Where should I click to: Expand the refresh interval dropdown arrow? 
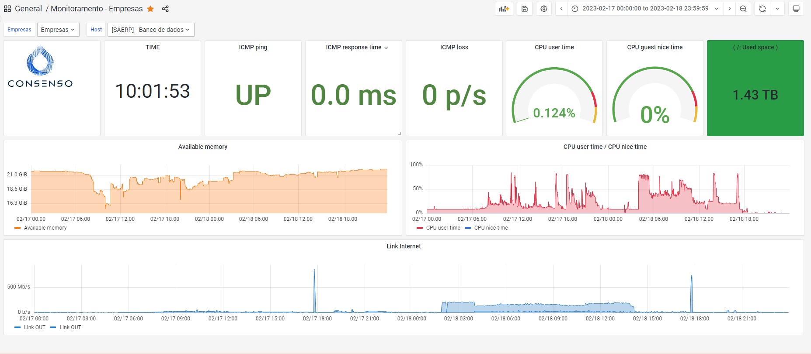pyautogui.click(x=777, y=9)
